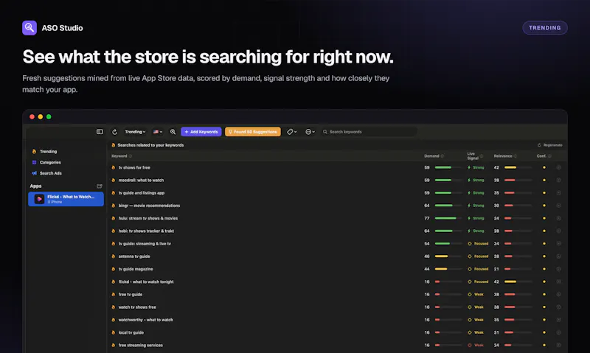Viewport: 590px width, 353px height.
Task: Select the 'local tv guide' keyword
Action: pyautogui.click(x=131, y=332)
